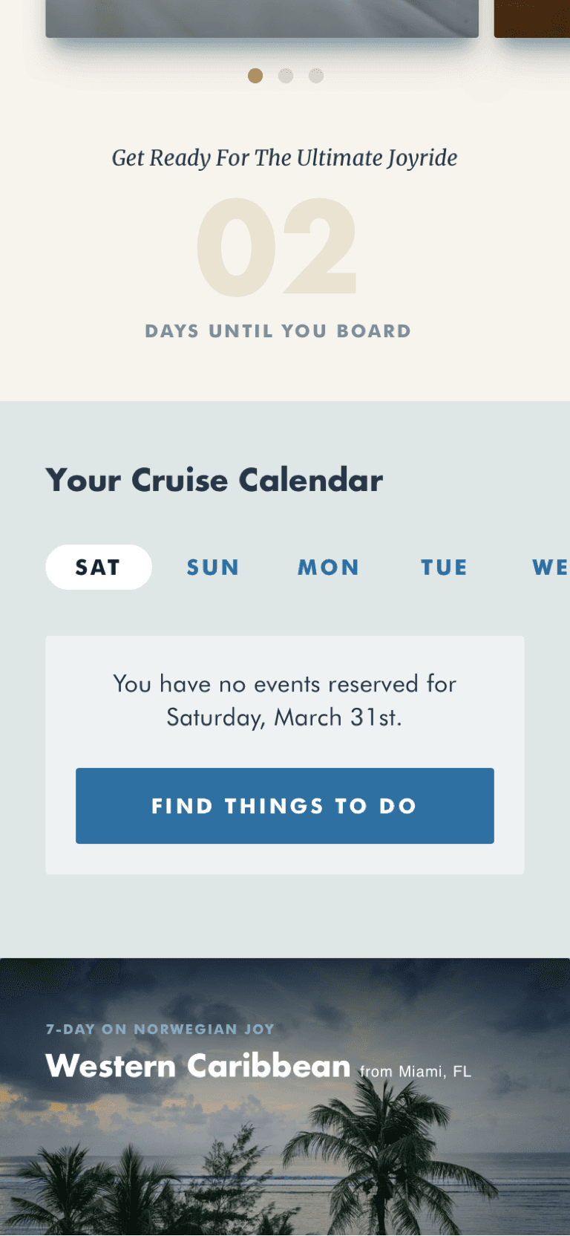570x1236 pixels.
Task: Click the Get Ready For The Ultimate Joyride heading
Action: (x=284, y=158)
